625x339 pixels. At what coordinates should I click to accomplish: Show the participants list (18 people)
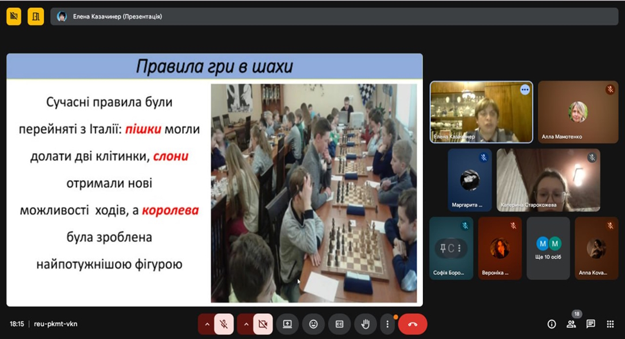(571, 324)
